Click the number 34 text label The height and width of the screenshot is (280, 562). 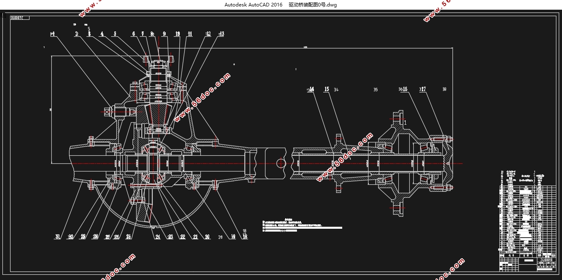336,90
